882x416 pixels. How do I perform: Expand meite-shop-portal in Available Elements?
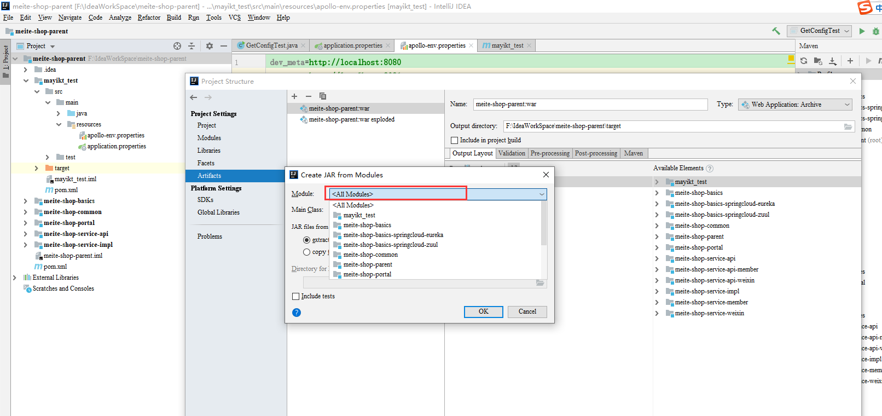pyautogui.click(x=657, y=247)
